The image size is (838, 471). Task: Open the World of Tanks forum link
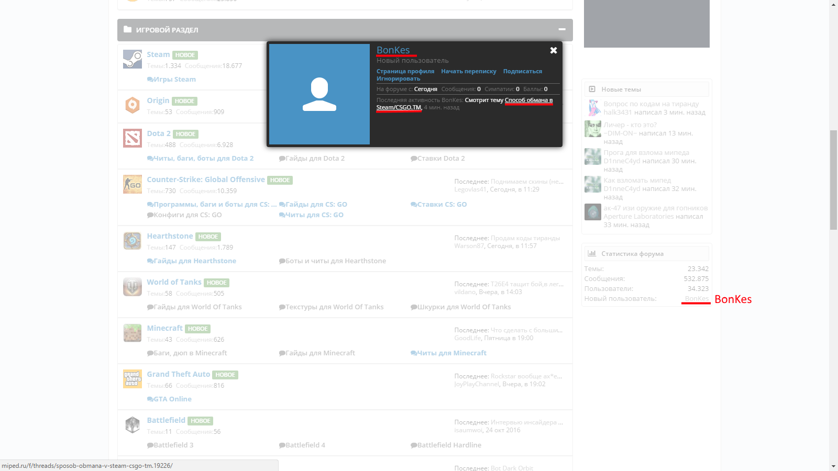174,282
